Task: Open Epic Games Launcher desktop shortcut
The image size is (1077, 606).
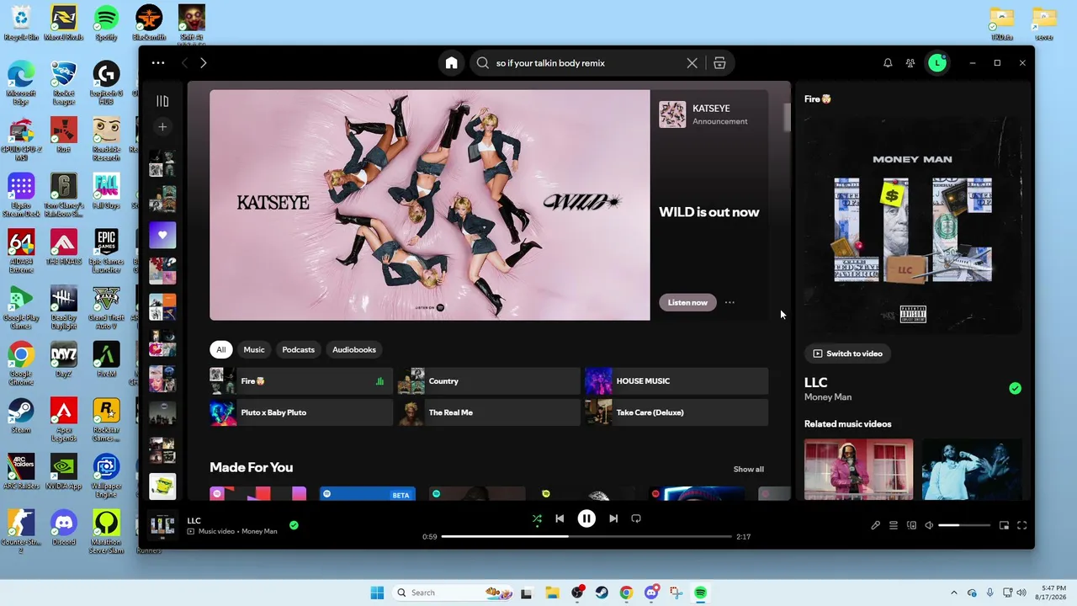Action: tap(106, 252)
